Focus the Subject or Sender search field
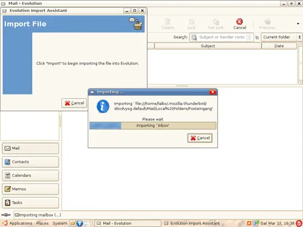303x227 pixels. [x=221, y=37]
